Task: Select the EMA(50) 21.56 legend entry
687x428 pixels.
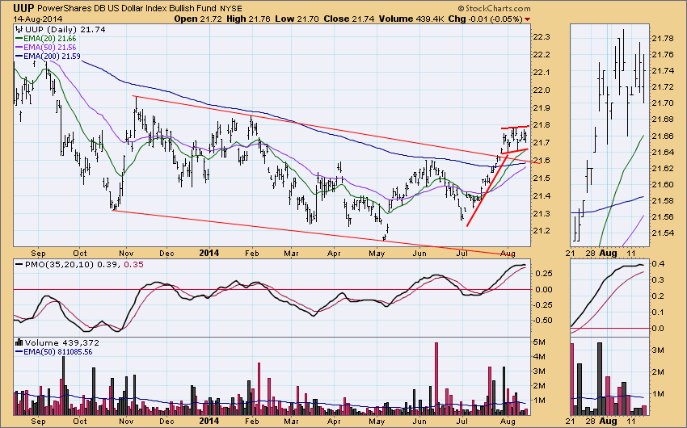Action: (45, 48)
